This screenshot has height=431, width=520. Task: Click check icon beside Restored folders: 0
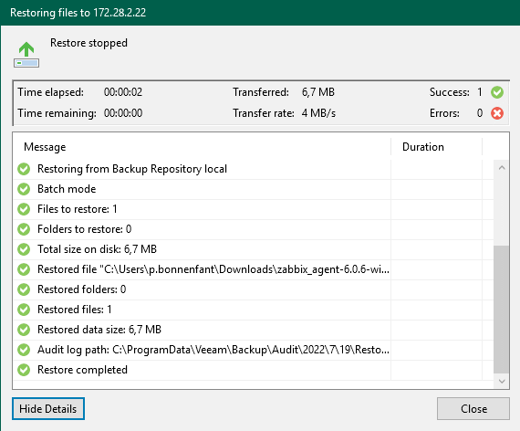(x=24, y=289)
